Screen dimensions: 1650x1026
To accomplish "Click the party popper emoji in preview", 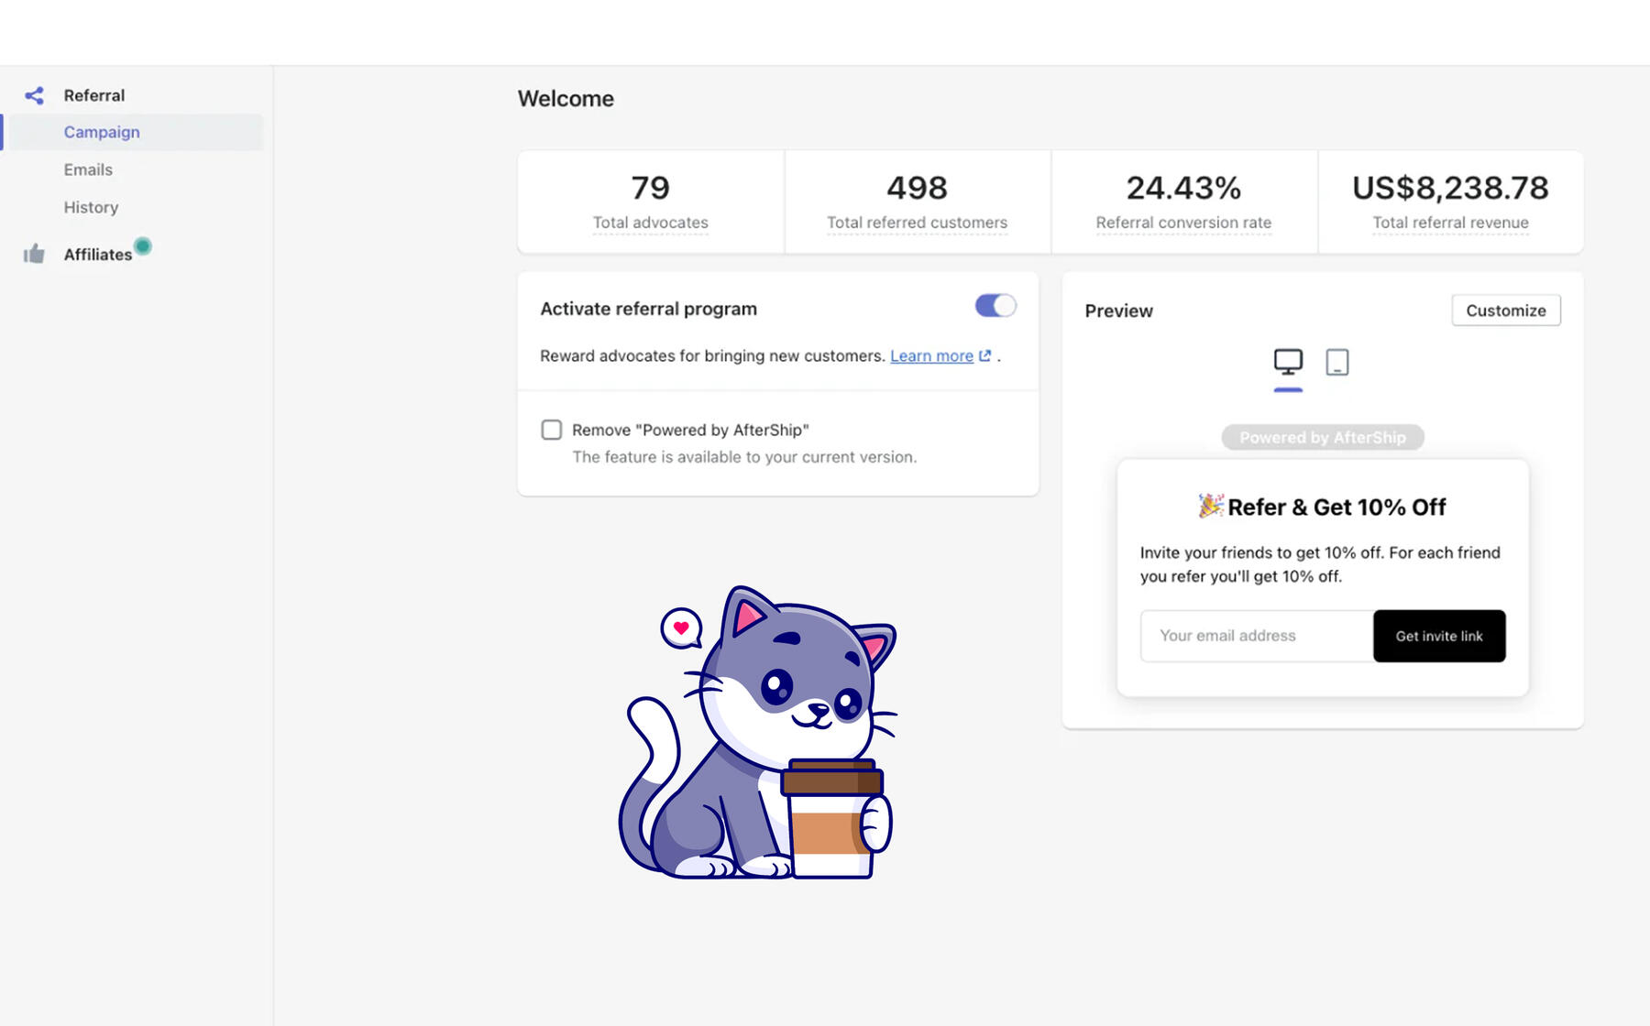I will [1210, 506].
